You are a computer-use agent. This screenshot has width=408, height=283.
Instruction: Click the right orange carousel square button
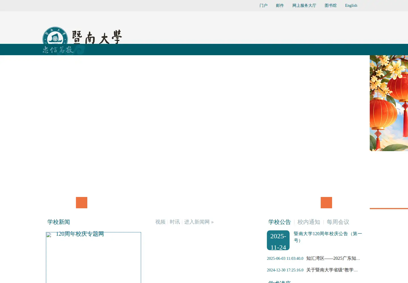point(326,203)
